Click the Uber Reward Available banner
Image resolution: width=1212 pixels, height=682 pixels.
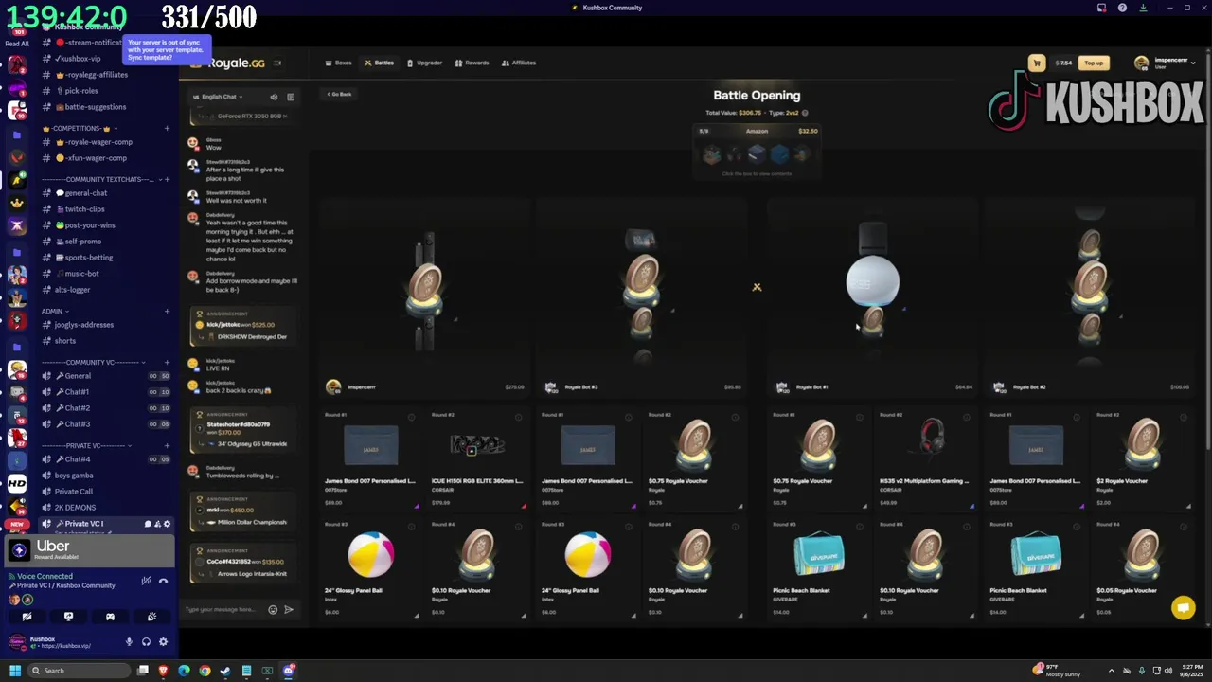point(89,550)
